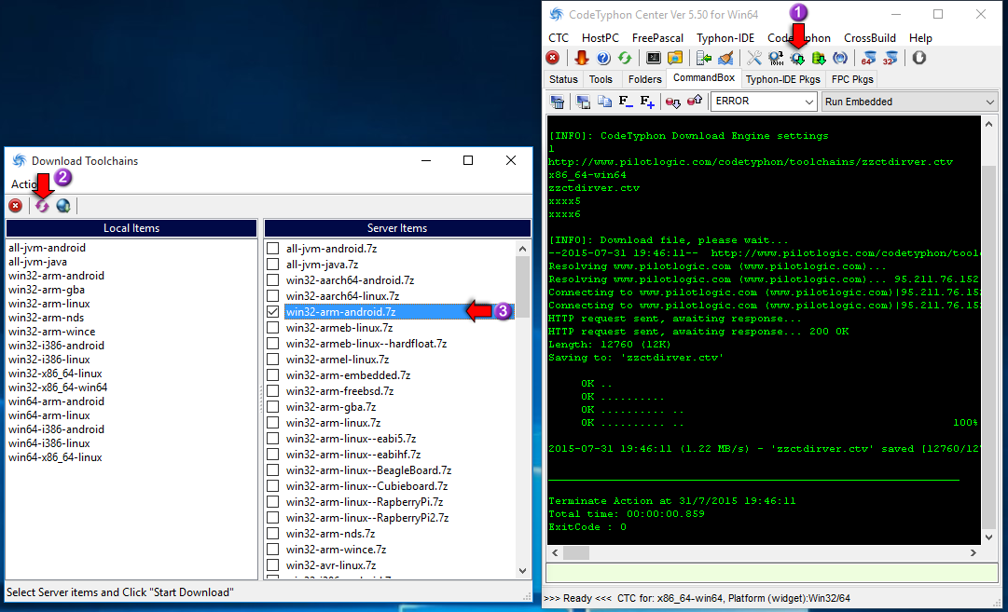Click red X stop icon in CodeTyphon Center toolbar
The image size is (1008, 612).
click(553, 58)
